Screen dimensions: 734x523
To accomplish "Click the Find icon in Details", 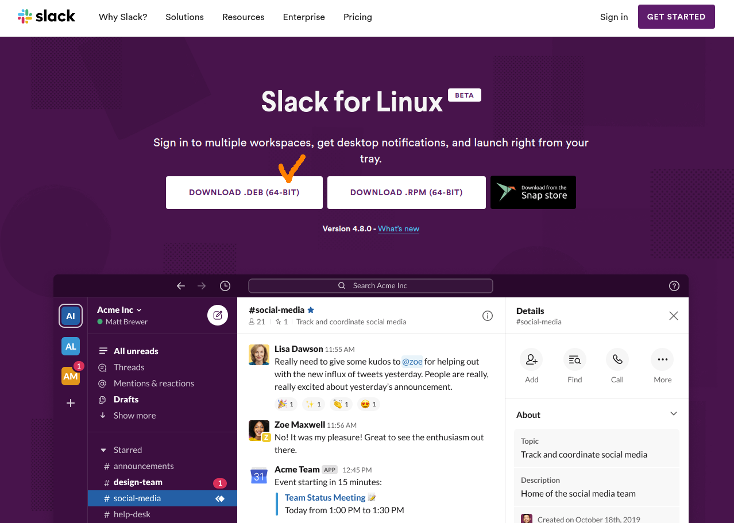I will point(575,360).
